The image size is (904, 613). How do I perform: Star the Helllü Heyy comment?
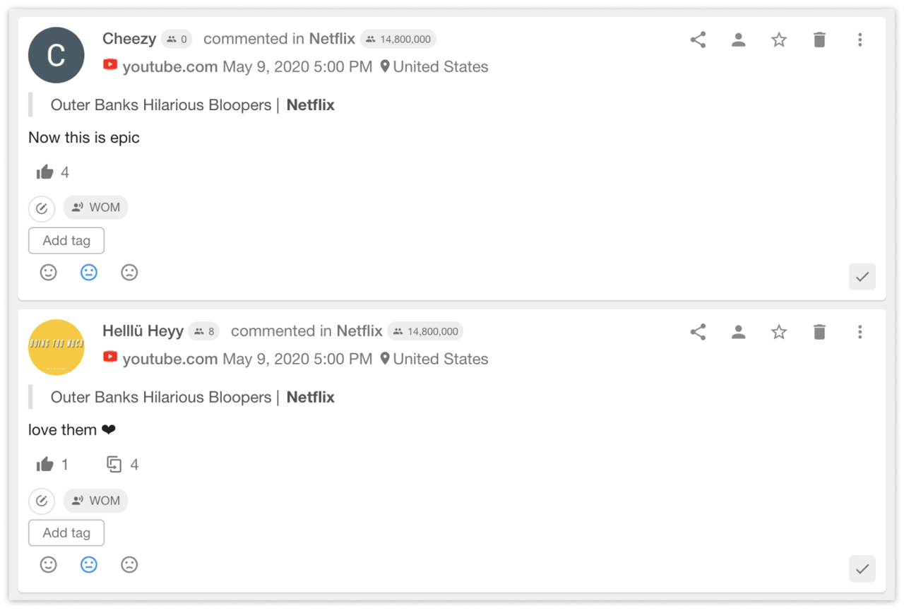[779, 332]
